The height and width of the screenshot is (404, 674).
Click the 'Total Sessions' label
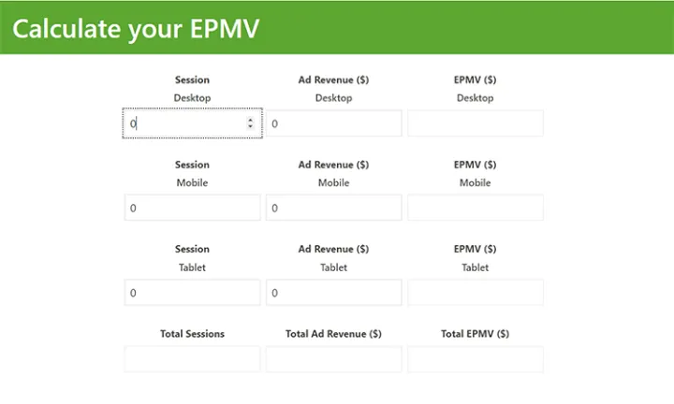pyautogui.click(x=192, y=334)
